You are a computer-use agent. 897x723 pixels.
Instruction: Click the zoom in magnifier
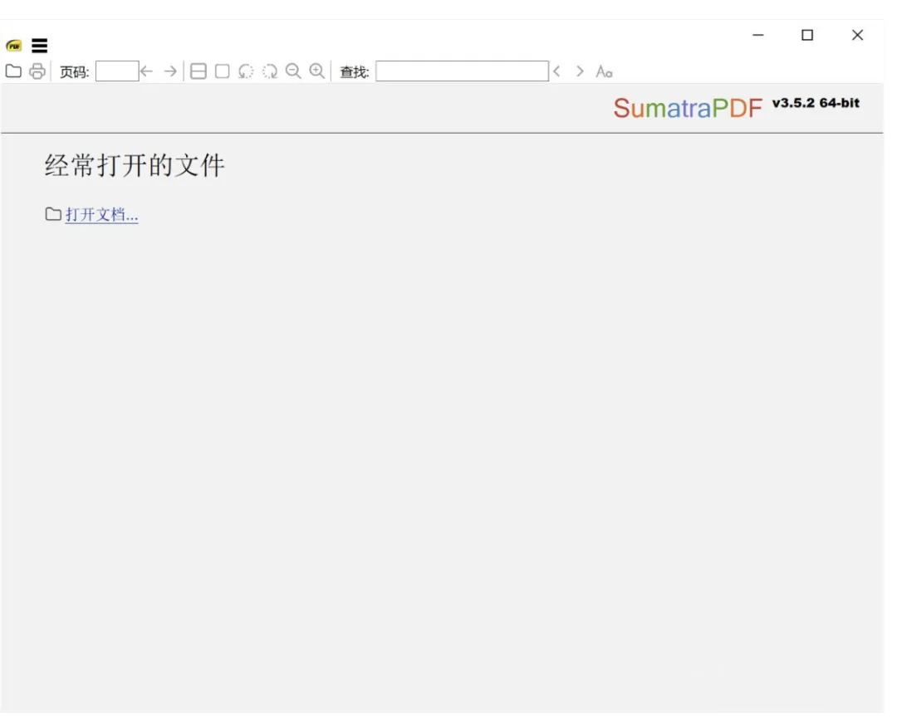[317, 71]
